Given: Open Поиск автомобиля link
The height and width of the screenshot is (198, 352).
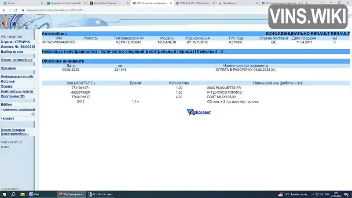Looking at the screenshot, I should click(17, 60).
